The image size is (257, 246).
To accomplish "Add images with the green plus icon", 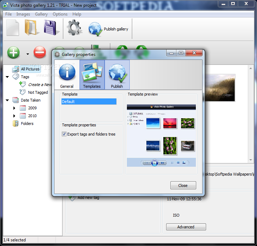I will pos(13,52).
